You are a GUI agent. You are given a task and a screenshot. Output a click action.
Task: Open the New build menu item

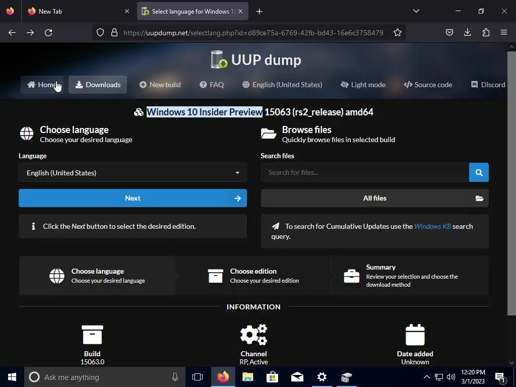160,85
